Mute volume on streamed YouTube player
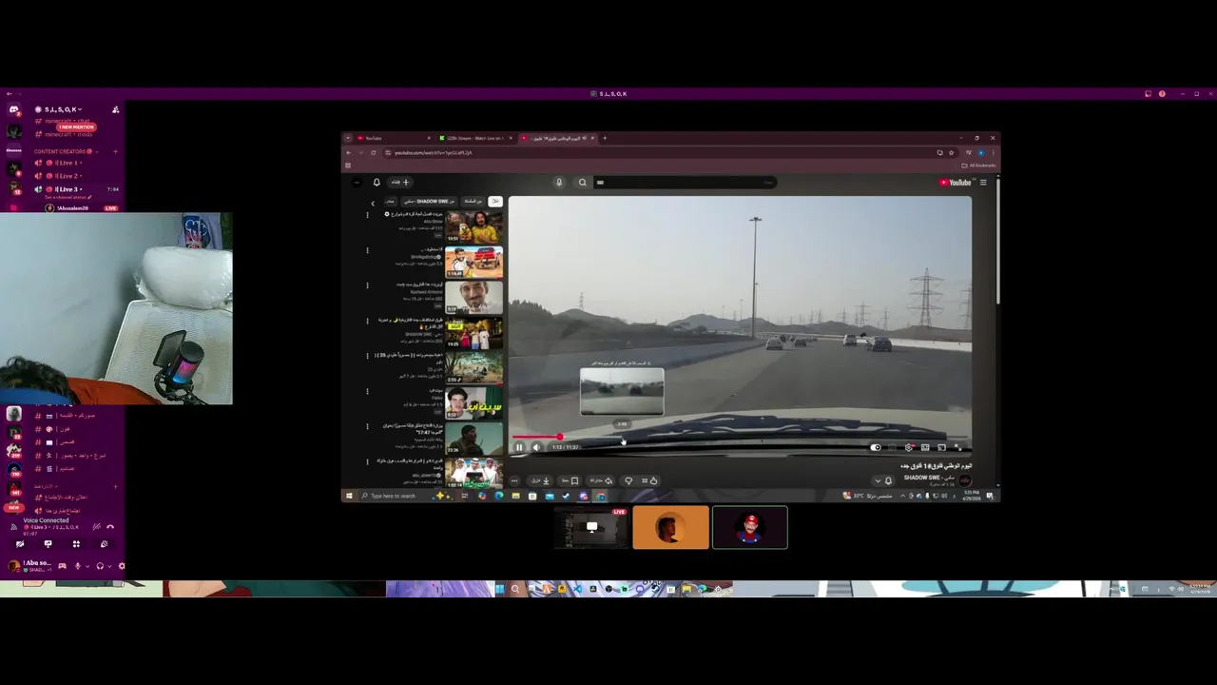The width and height of the screenshot is (1217, 685). tap(536, 447)
